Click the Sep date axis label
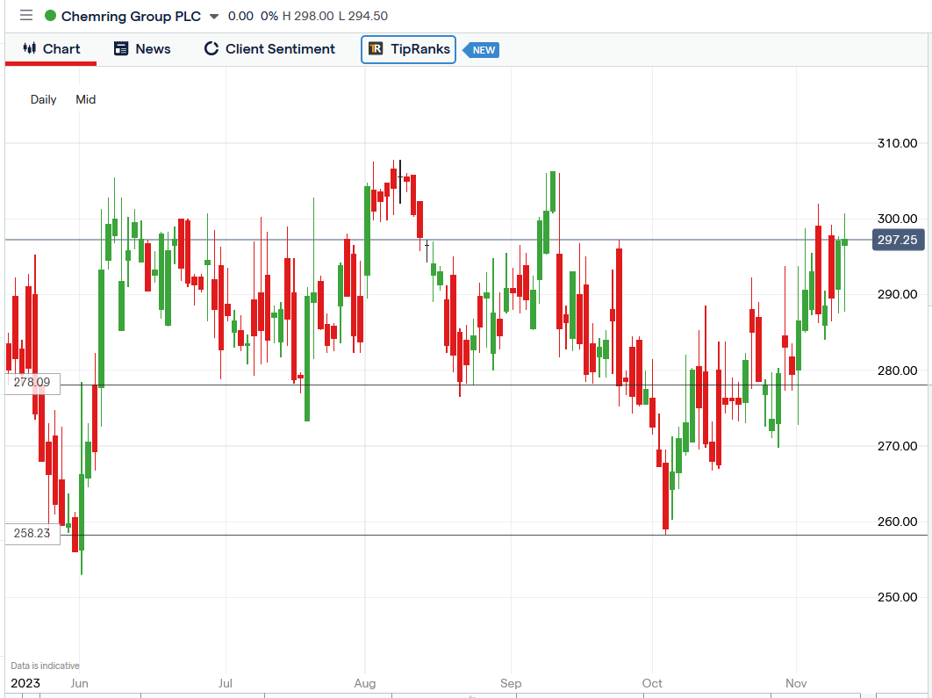This screenshot has height=698, width=932. click(x=511, y=683)
